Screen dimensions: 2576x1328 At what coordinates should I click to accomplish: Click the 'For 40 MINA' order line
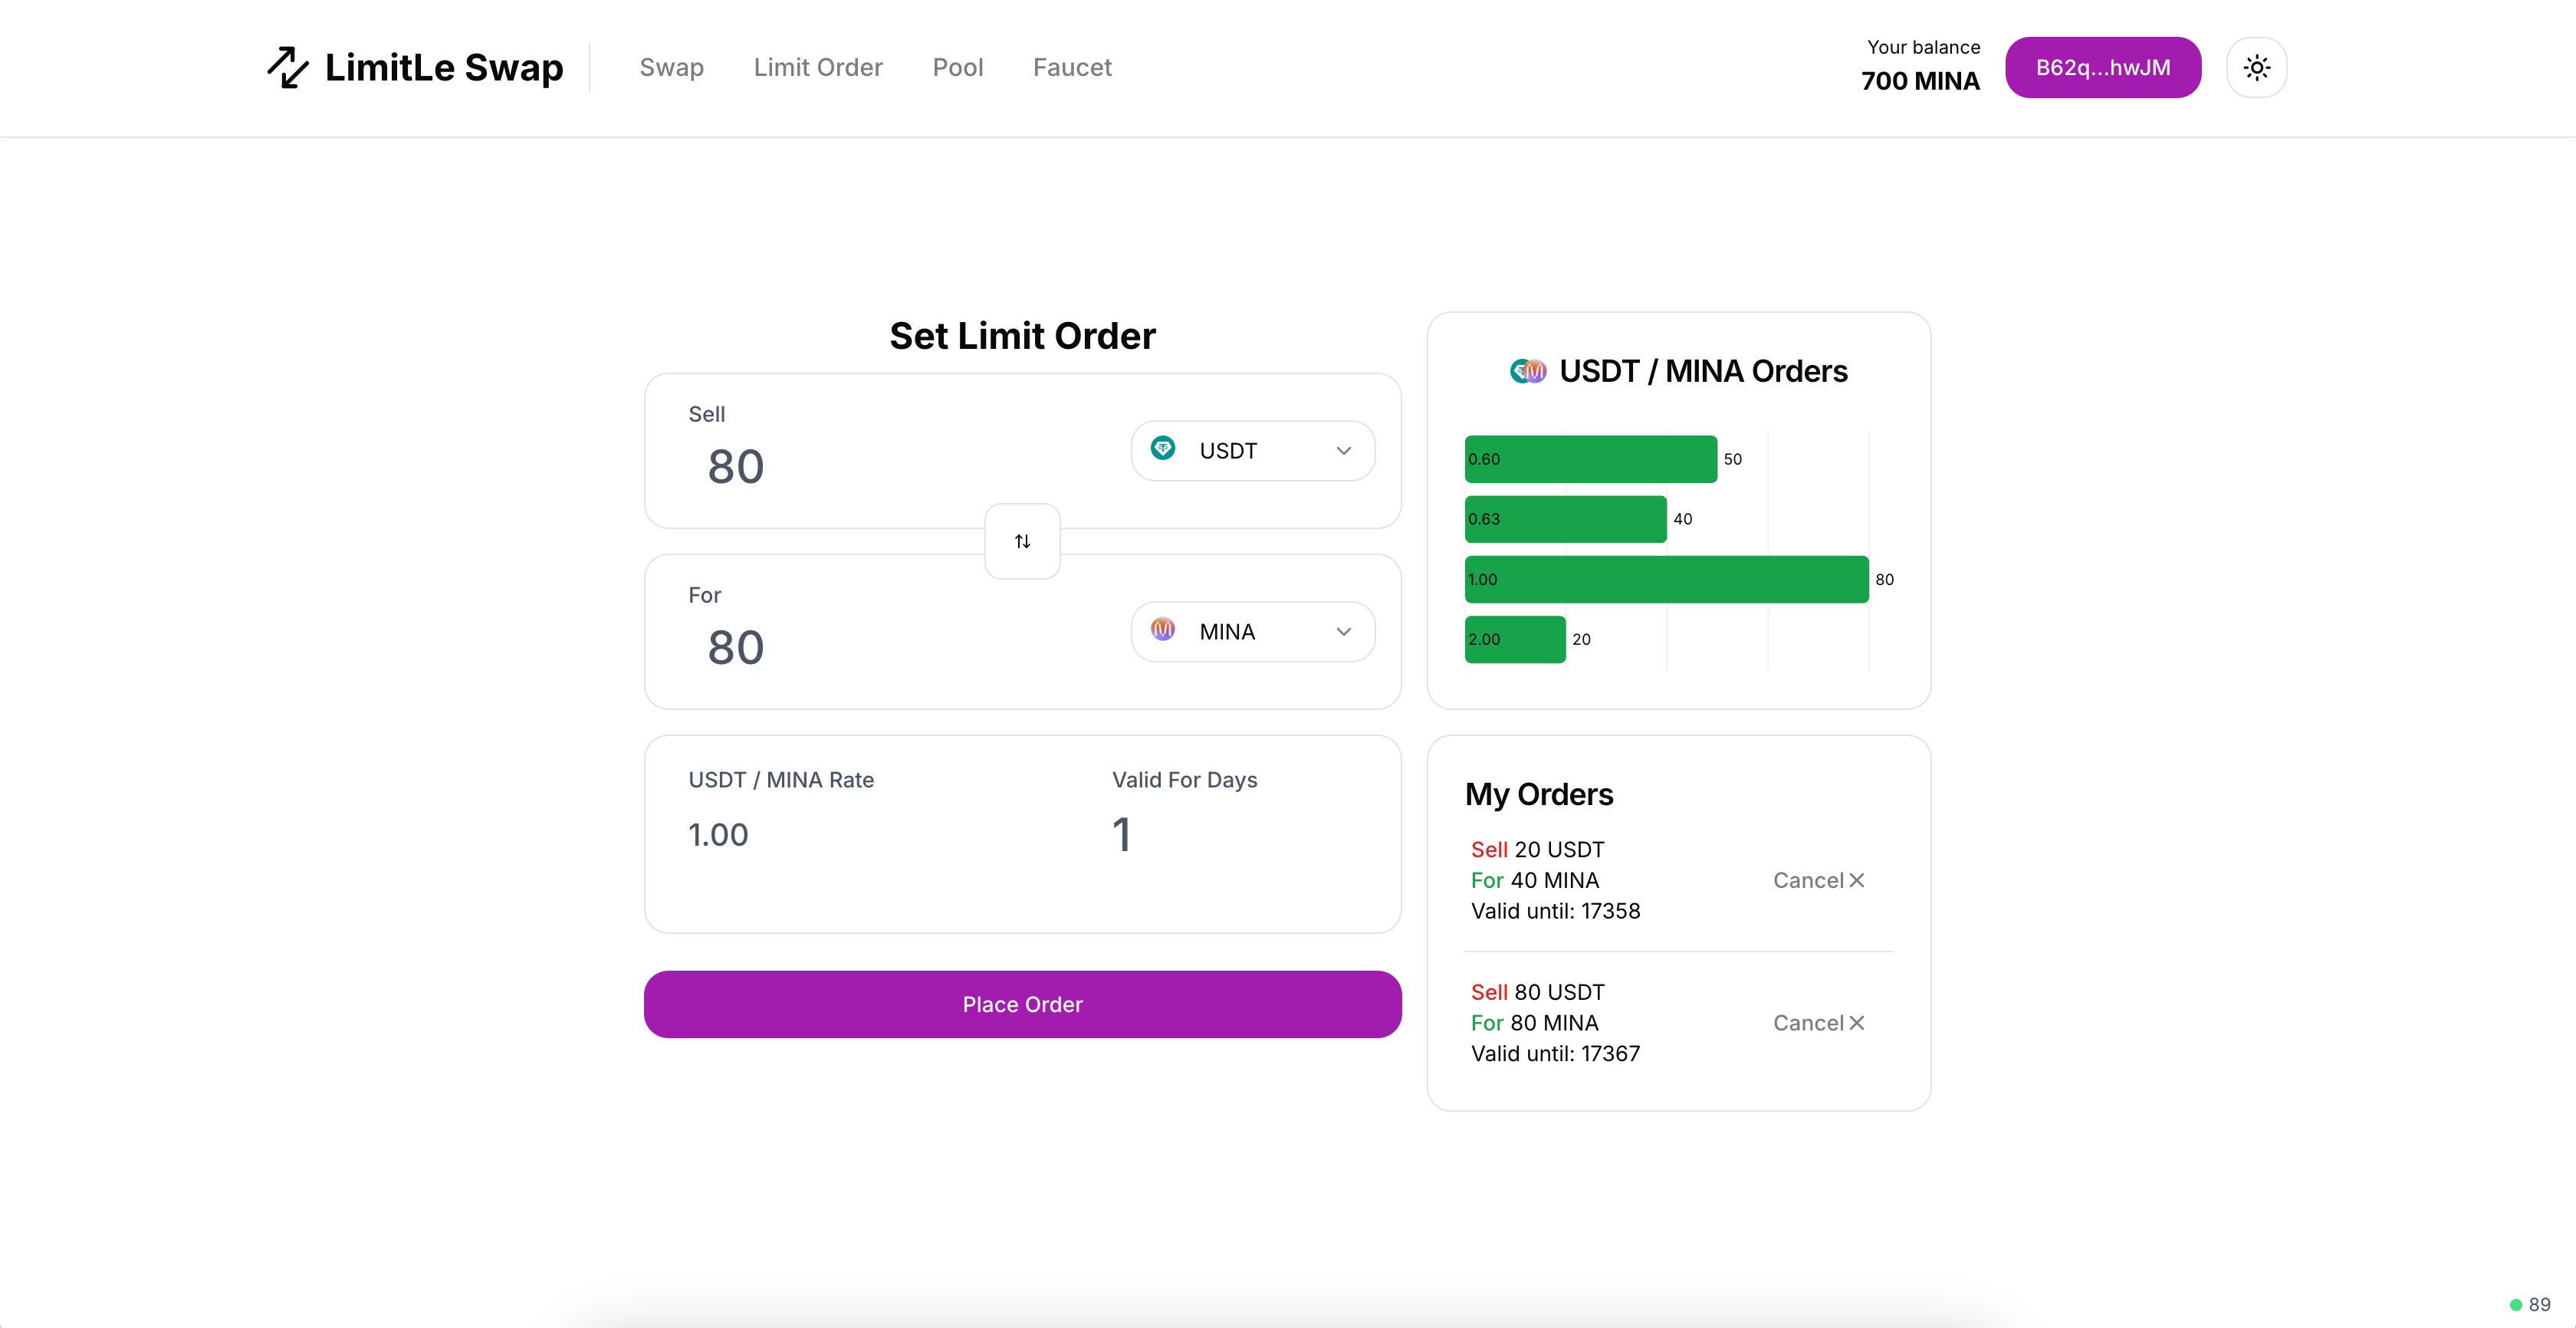click(1534, 880)
